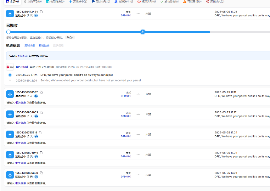Screen dimensions: 270x191
Task: Select tracking number 15504366795919 text
Action: pos(26,132)
